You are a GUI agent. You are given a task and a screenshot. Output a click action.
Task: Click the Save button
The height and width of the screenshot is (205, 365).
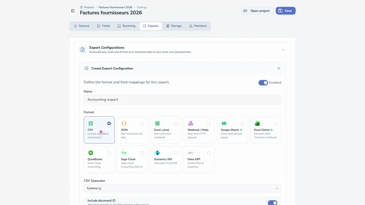click(286, 11)
